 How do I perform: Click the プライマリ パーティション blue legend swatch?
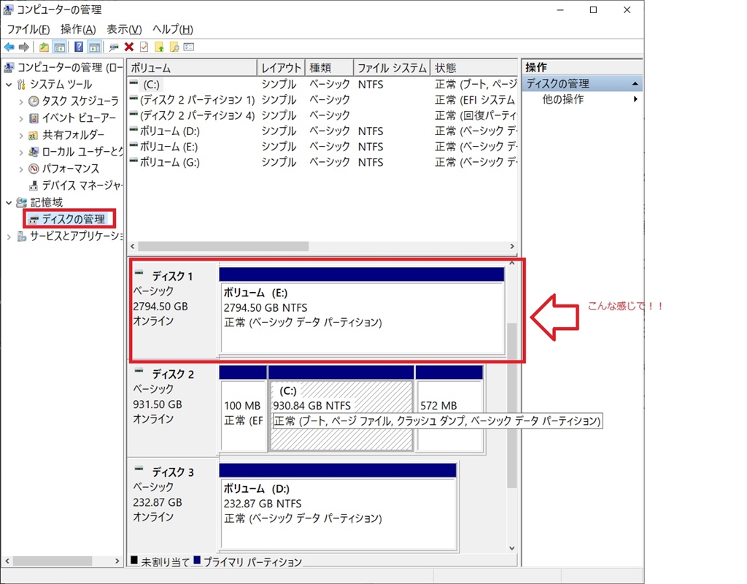(197, 560)
